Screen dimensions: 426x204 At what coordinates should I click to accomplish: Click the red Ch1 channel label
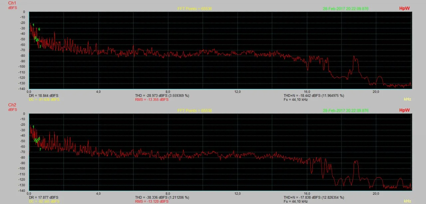[x=12, y=3]
